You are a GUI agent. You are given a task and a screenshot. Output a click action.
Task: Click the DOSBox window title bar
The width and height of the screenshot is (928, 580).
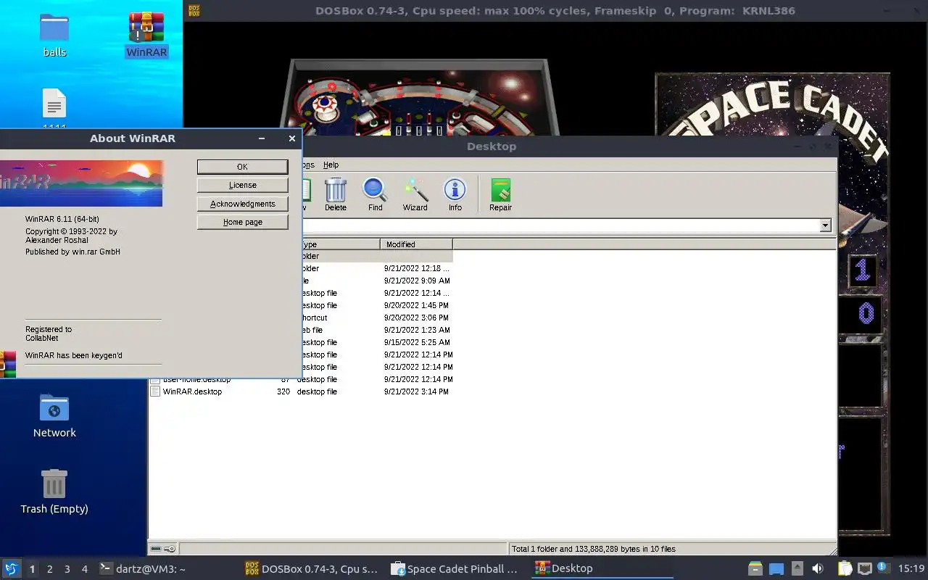click(x=555, y=11)
